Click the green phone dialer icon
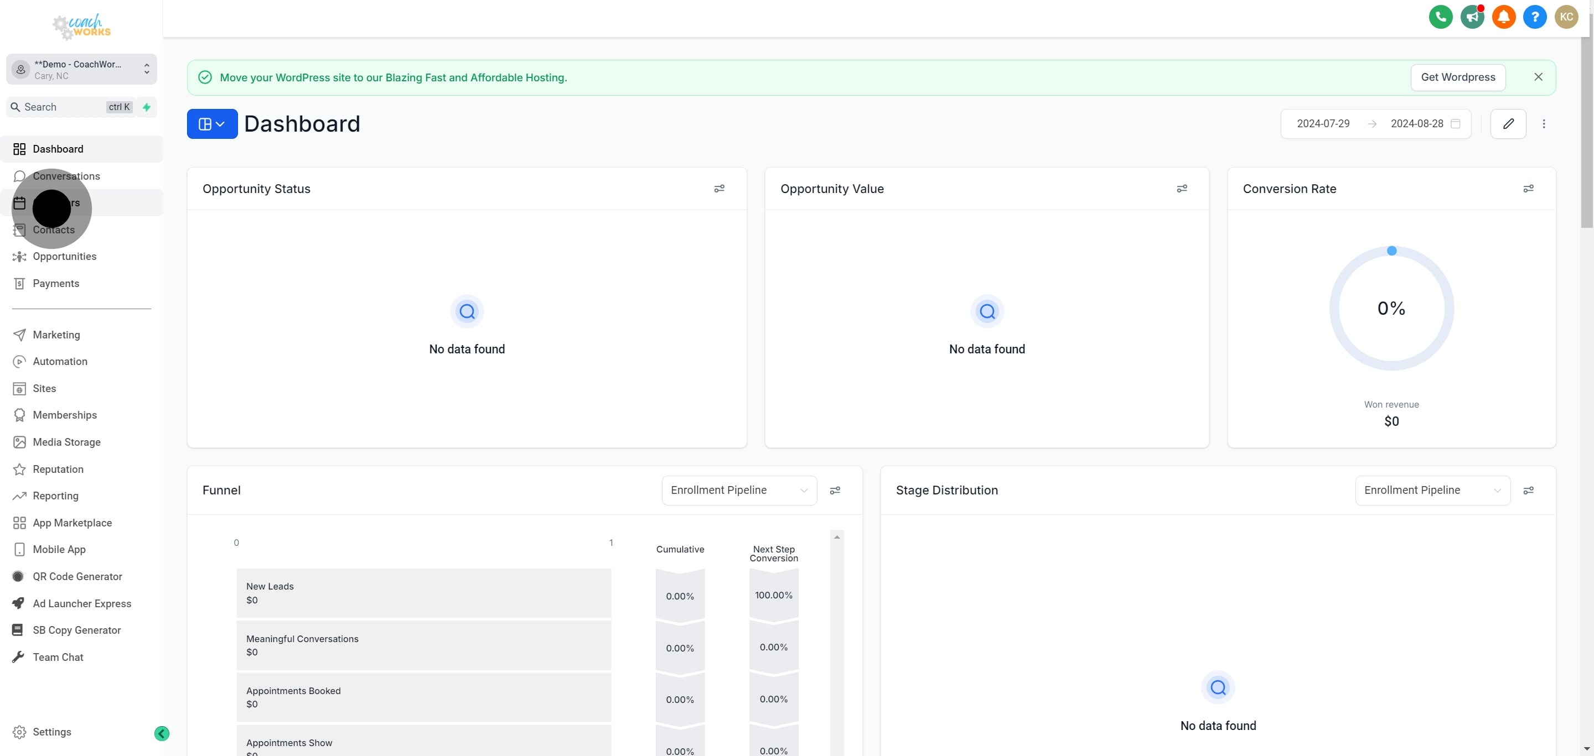This screenshot has width=1594, height=756. point(1441,17)
